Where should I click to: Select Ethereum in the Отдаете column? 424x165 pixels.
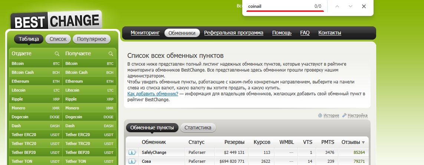click(36, 82)
